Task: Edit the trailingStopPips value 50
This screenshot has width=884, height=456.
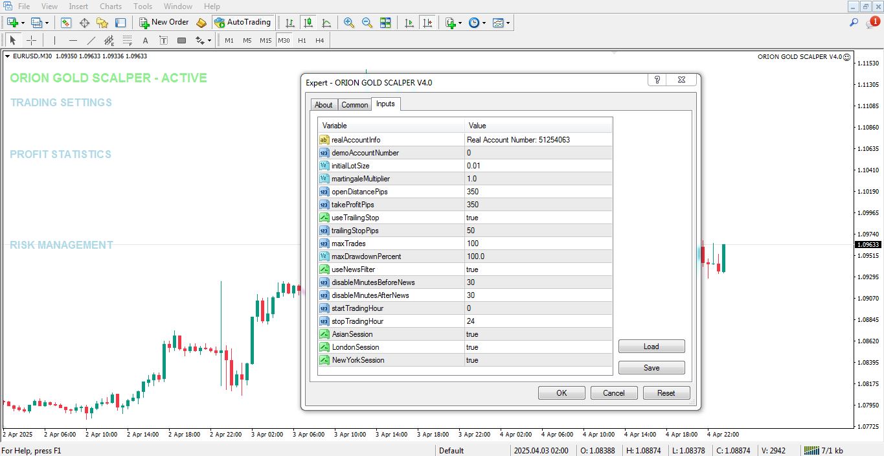Action: pyautogui.click(x=538, y=231)
